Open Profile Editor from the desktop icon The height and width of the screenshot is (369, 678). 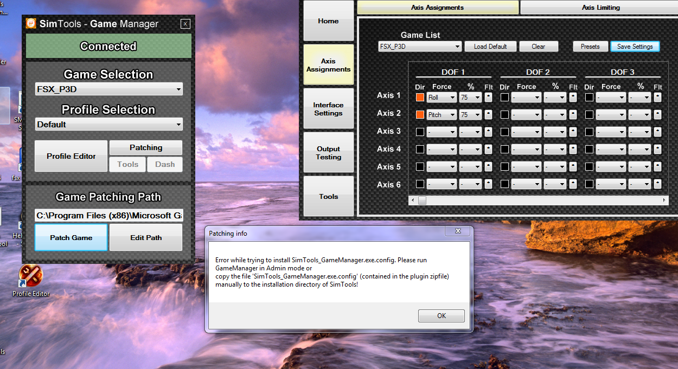tap(31, 276)
